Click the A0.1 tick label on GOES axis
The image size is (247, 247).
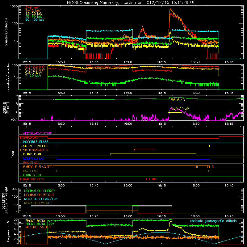tap(14, 119)
